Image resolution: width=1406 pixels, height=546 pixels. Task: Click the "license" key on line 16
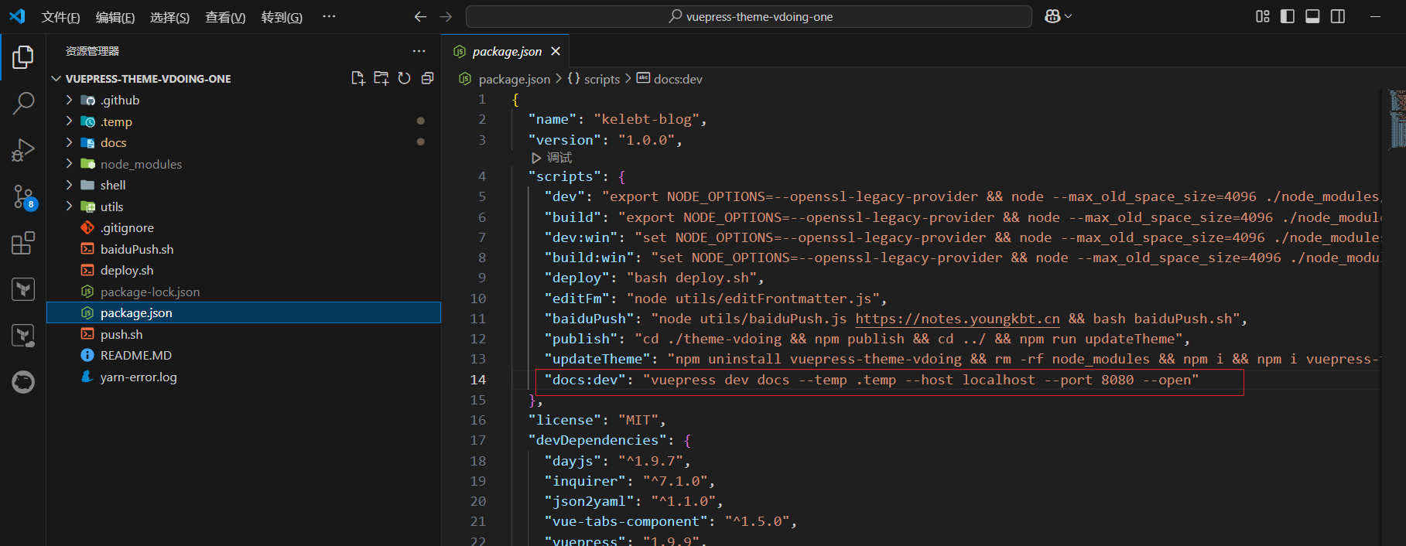click(x=565, y=420)
